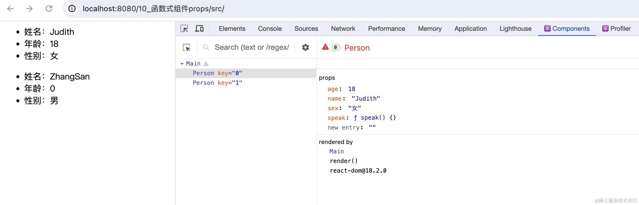The image size is (639, 205).
Task: Open the Network tab
Action: pyautogui.click(x=343, y=29)
